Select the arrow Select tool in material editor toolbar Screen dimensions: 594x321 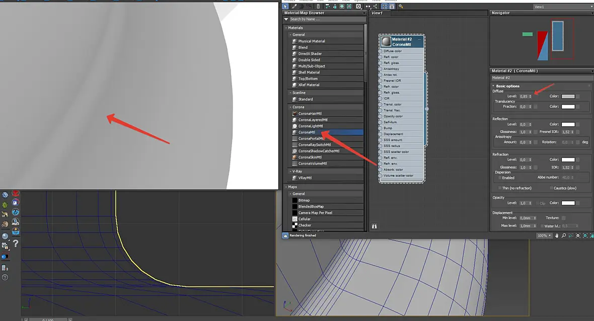(x=285, y=7)
